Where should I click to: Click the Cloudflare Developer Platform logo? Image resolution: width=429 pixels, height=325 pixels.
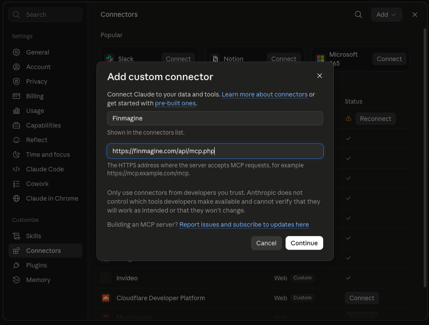pos(106,298)
